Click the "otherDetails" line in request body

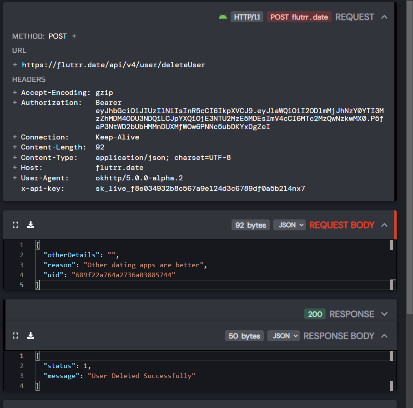81,255
